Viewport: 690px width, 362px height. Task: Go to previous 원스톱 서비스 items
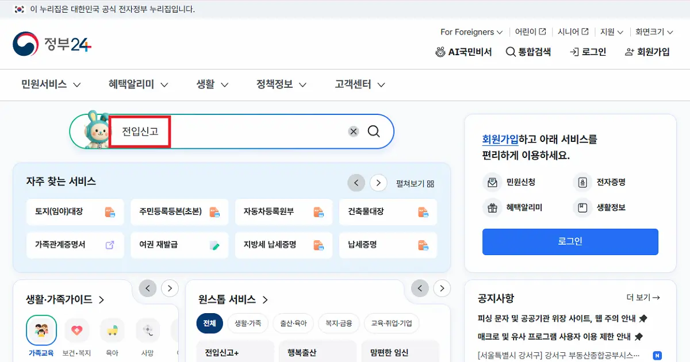point(420,288)
